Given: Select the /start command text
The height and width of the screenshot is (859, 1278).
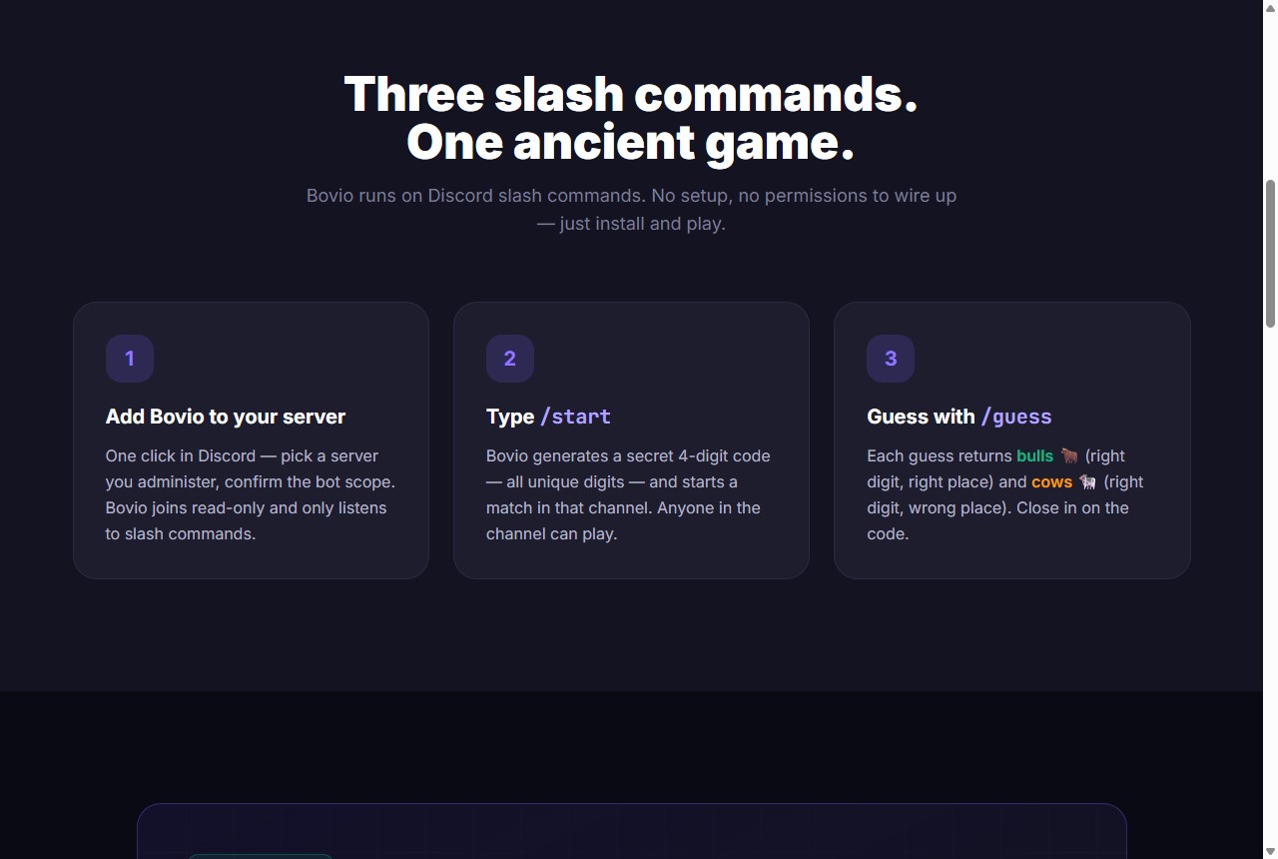Looking at the screenshot, I should [x=575, y=417].
